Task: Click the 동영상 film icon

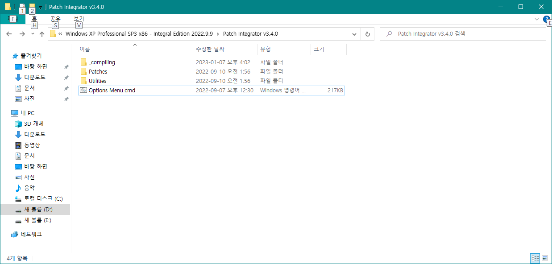Action: 18,145
